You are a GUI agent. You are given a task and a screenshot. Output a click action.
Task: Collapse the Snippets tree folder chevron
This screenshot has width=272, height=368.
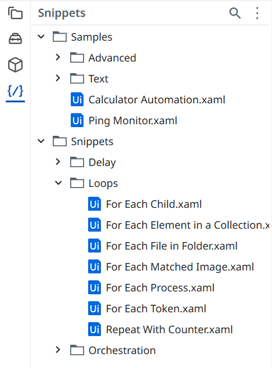[x=41, y=141]
